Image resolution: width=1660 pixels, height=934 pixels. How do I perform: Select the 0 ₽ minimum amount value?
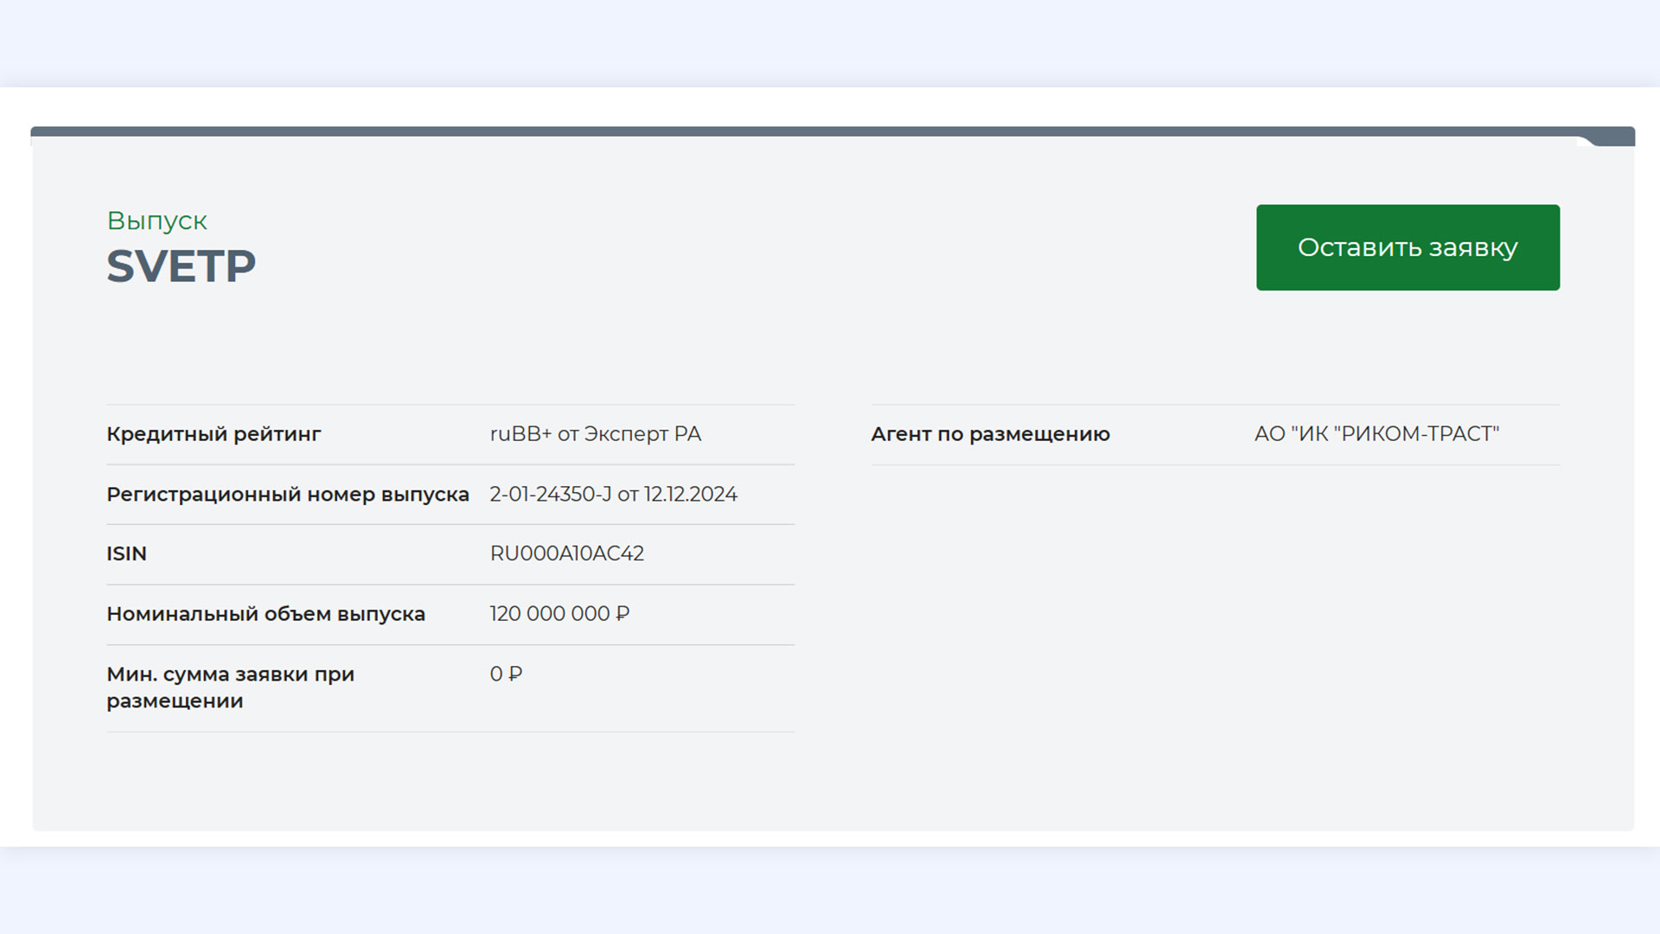(506, 674)
